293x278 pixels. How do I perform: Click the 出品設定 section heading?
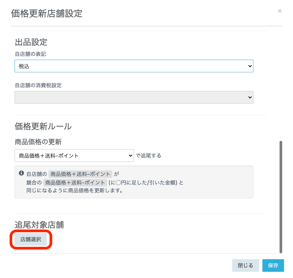31,42
